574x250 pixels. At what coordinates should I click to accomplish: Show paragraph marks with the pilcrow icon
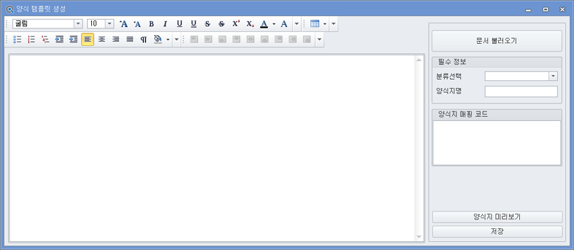[144, 39]
